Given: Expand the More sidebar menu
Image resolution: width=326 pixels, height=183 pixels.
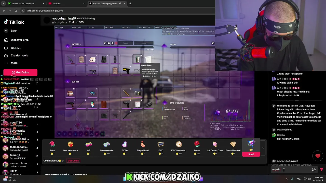Looking at the screenshot, I should pos(11,63).
